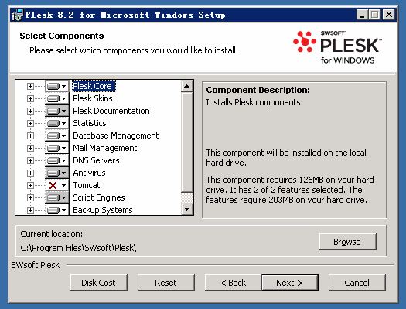The image size is (406, 309).
Task: Select the Statistics component label
Action: (90, 123)
